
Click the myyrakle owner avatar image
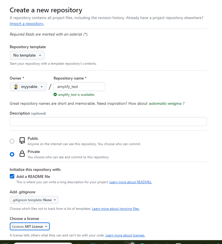click(x=16, y=87)
